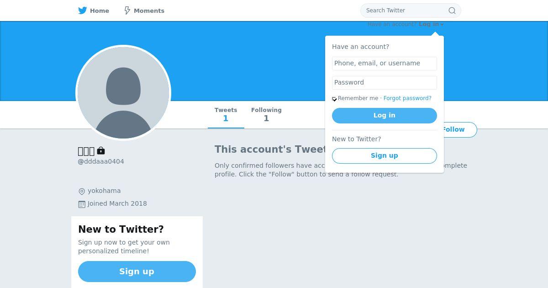The height and width of the screenshot is (288, 548).
Task: Focus the Password field
Action: click(385, 83)
